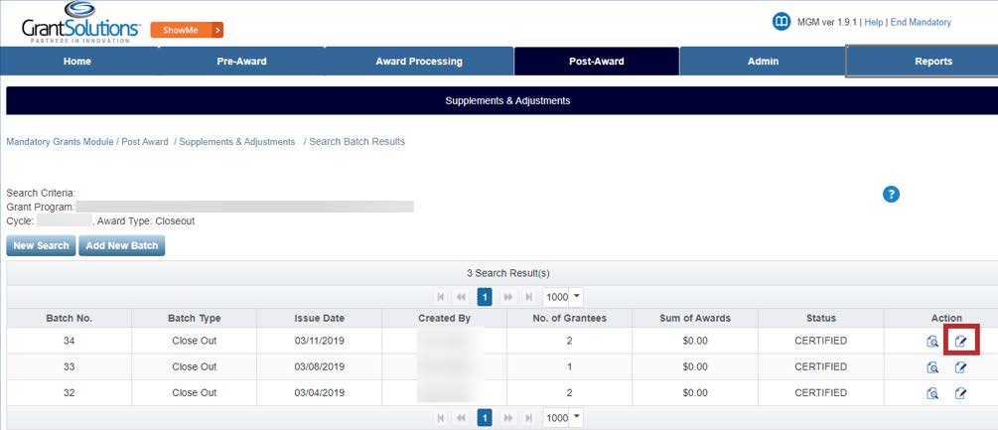
Task: Open the view icon for batch 33
Action: click(932, 367)
